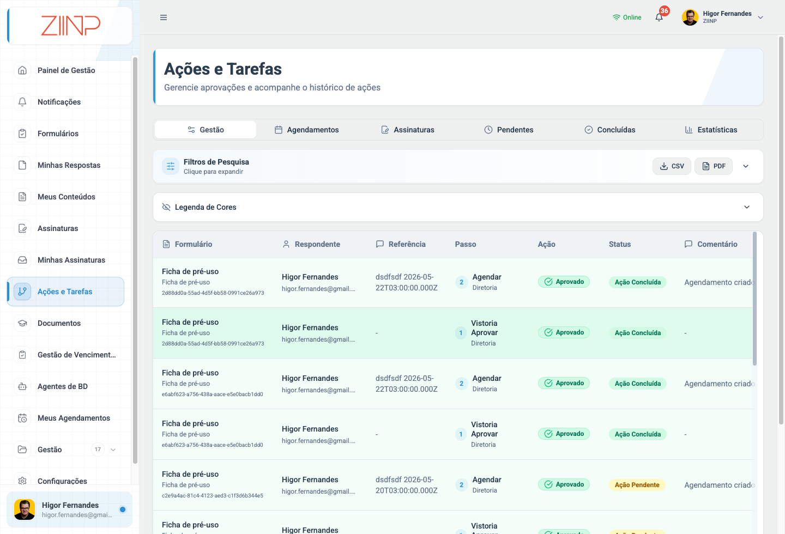Click the Notificações bell icon in sidebar
The width and height of the screenshot is (785, 534).
coord(22,102)
